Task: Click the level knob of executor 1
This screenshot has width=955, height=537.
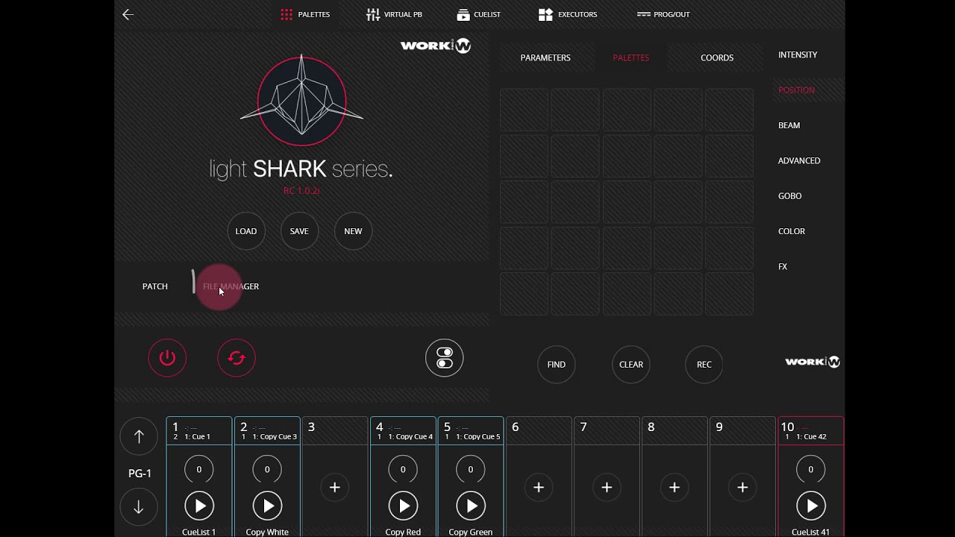Action: coord(199,469)
